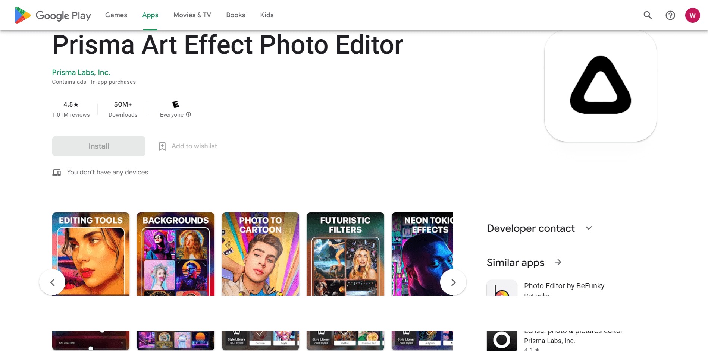This screenshot has width=708, height=351.
Task: Open the Help center question mark icon
Action: click(670, 15)
